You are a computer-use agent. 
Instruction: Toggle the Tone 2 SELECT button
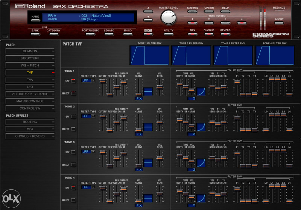pyautogui.click(x=73, y=129)
